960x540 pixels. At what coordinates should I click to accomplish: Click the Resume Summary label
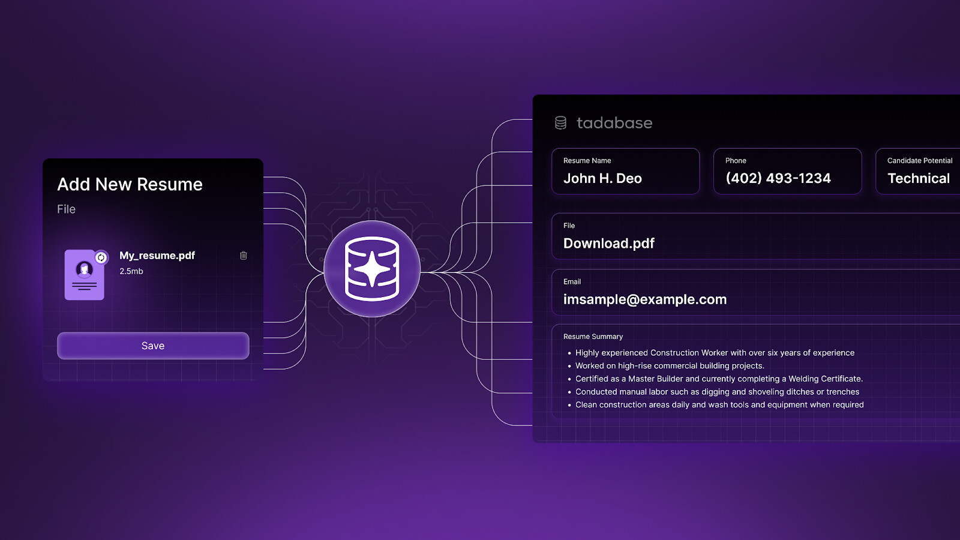point(593,337)
